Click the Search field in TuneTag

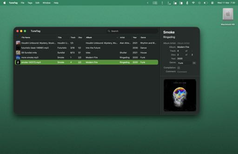pyautogui.click(x=133, y=31)
